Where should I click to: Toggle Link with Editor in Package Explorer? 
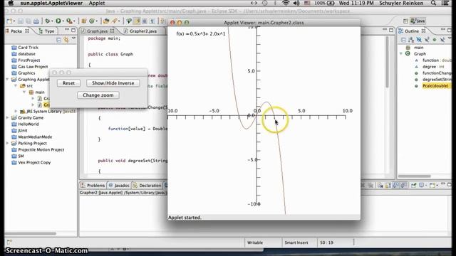(66, 40)
